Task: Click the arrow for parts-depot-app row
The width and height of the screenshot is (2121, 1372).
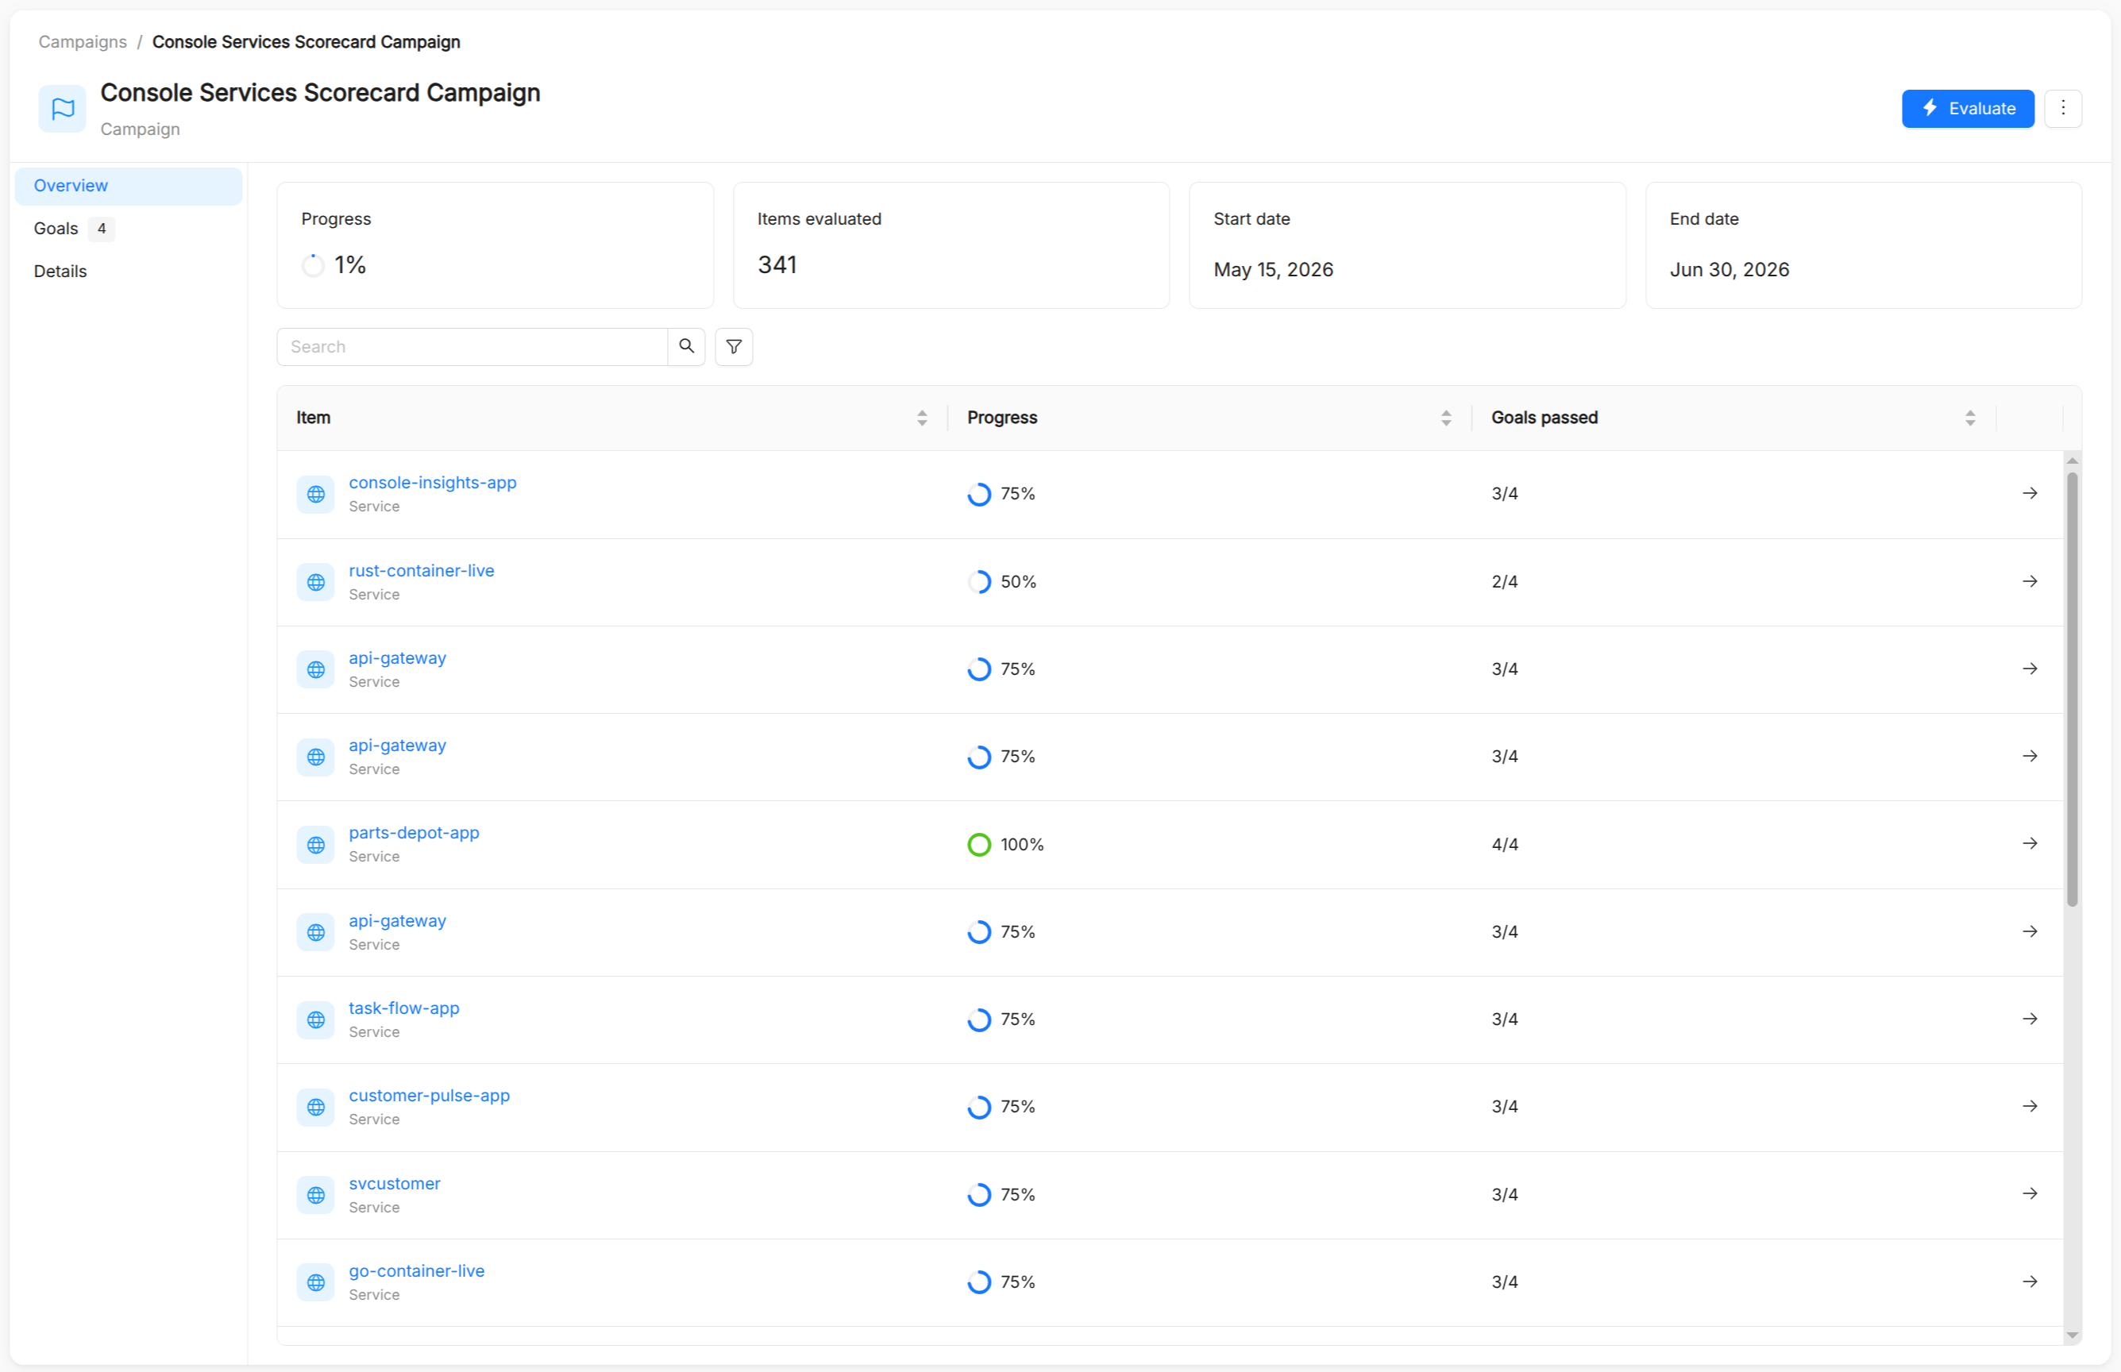Action: 2029,844
